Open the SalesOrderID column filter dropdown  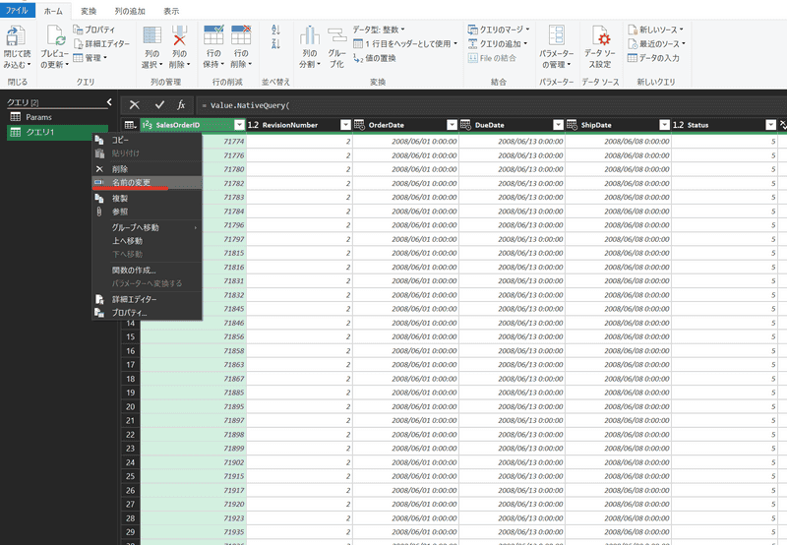[239, 125]
